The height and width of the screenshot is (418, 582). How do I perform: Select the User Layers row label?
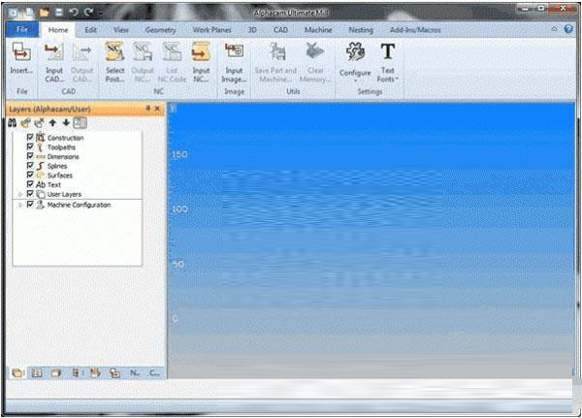point(64,194)
